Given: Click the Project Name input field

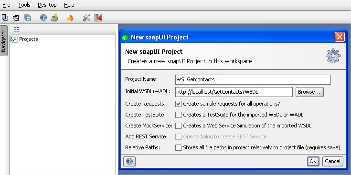Looking at the screenshot, I should (253, 79).
